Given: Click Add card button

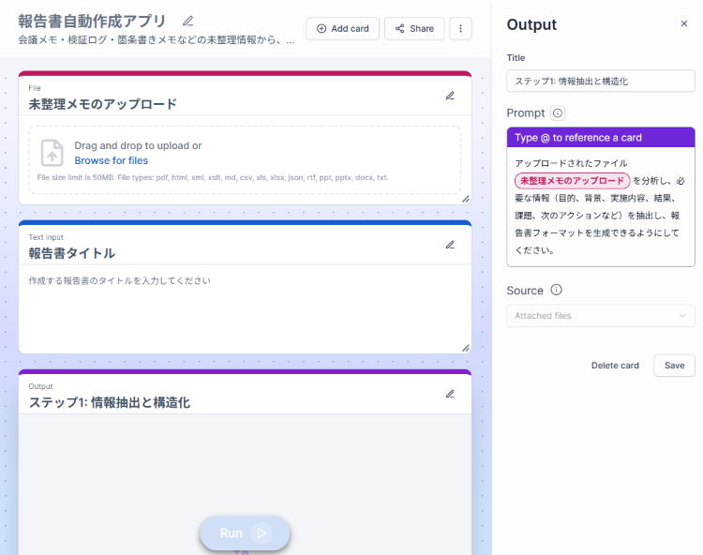Looking at the screenshot, I should [x=343, y=29].
